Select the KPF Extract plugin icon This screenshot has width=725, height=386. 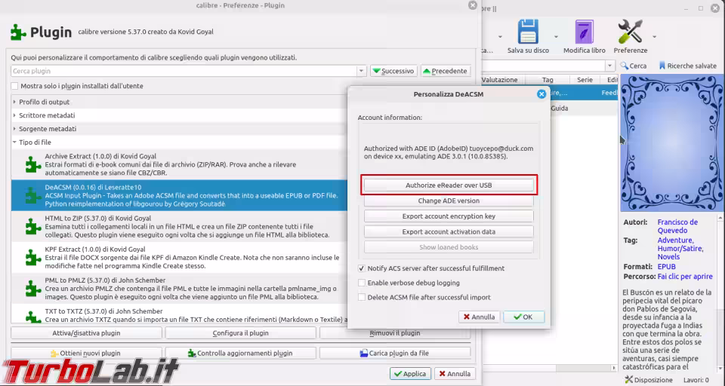32,258
